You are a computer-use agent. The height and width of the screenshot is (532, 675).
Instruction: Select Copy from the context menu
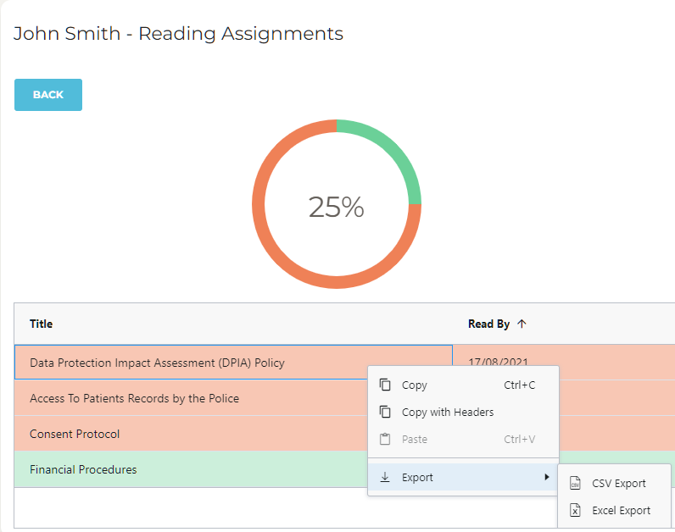[x=415, y=385]
